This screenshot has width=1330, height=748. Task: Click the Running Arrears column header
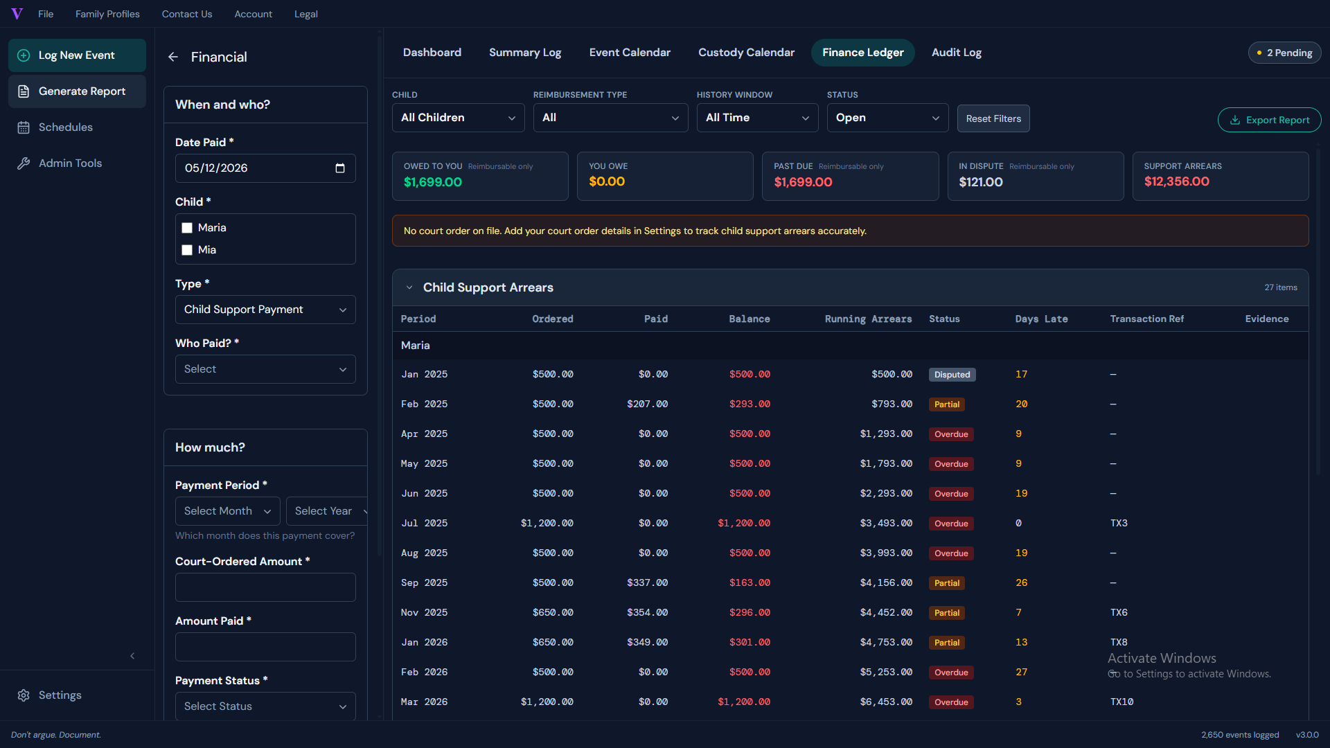coord(868,319)
